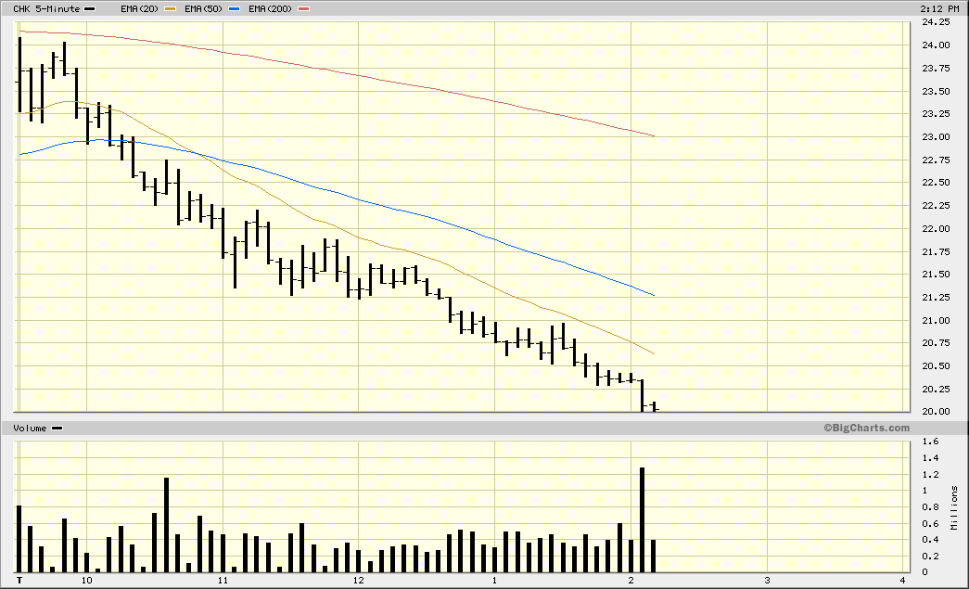
Task: Click the 21.75 price axis label
Action: [x=936, y=251]
